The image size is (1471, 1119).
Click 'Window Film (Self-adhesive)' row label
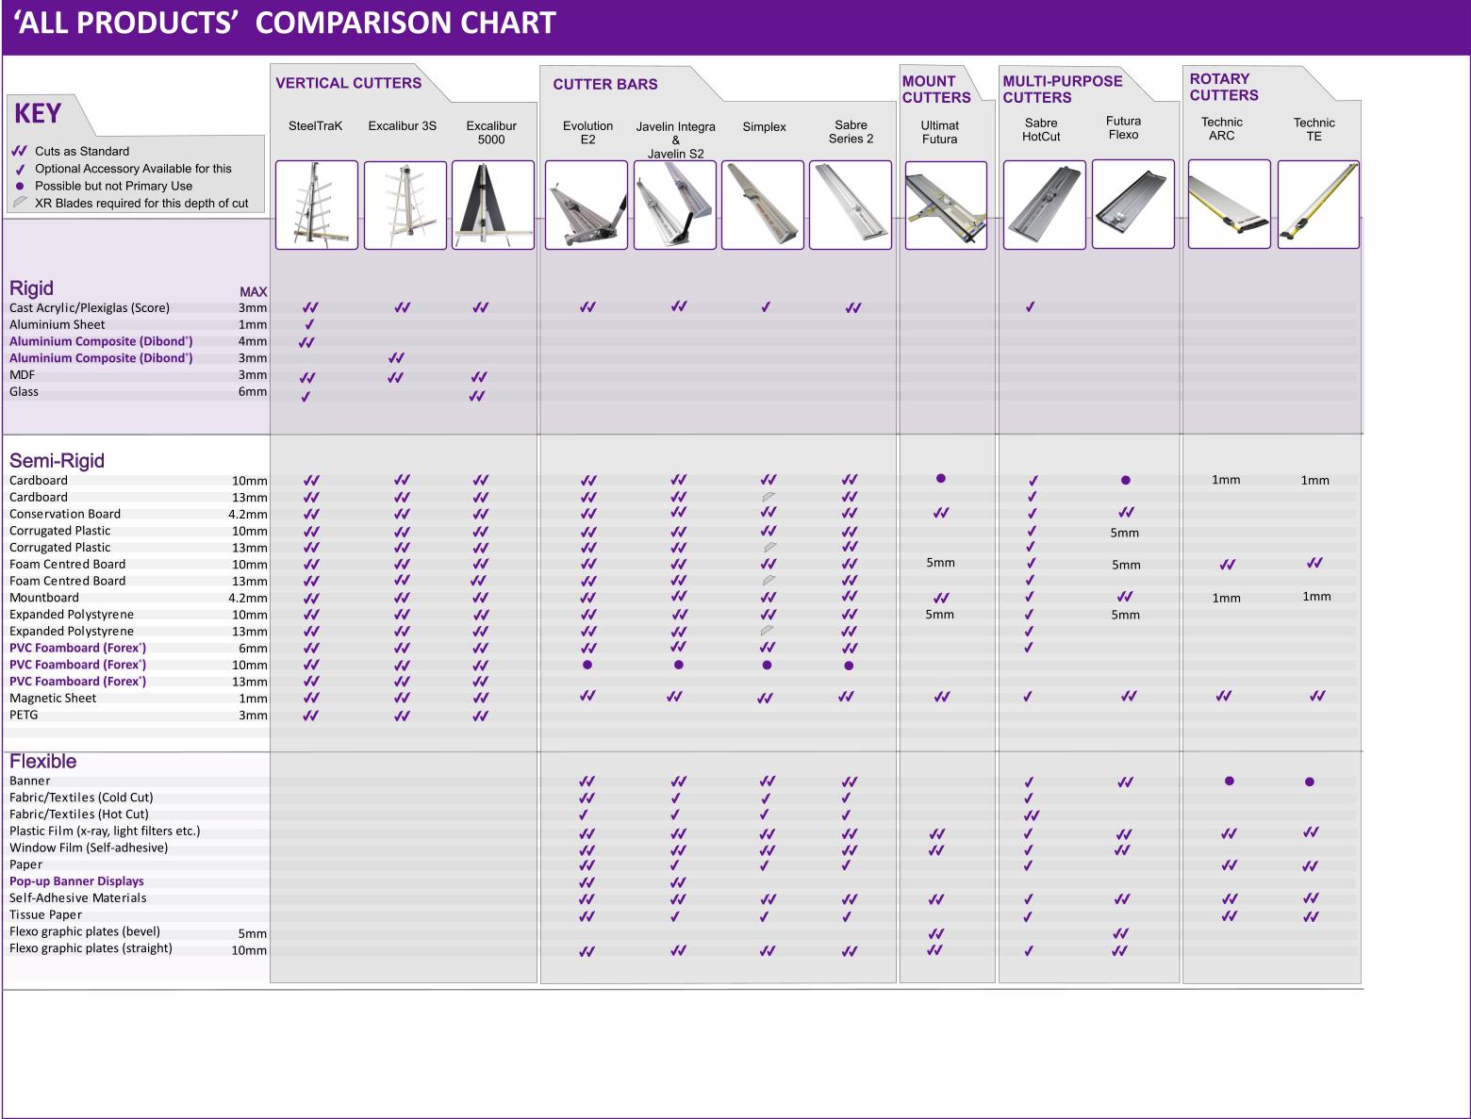tap(89, 847)
